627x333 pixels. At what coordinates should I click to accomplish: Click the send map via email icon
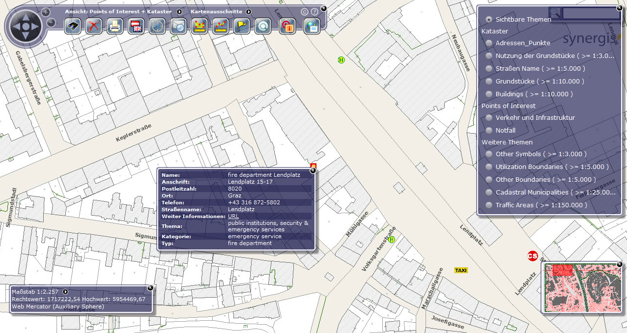tap(178, 26)
